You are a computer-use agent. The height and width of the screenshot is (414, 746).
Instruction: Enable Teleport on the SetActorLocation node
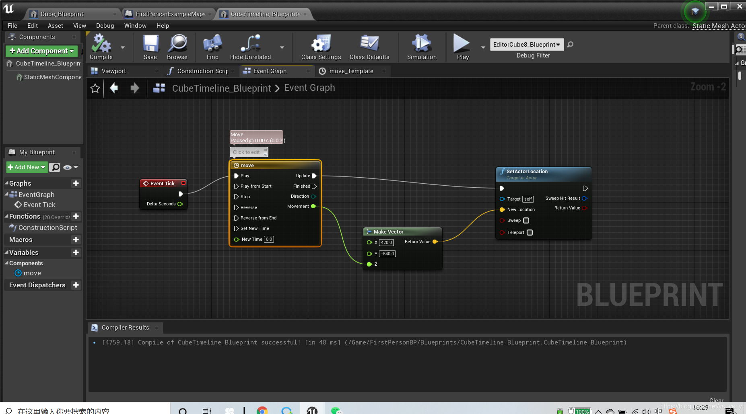530,232
